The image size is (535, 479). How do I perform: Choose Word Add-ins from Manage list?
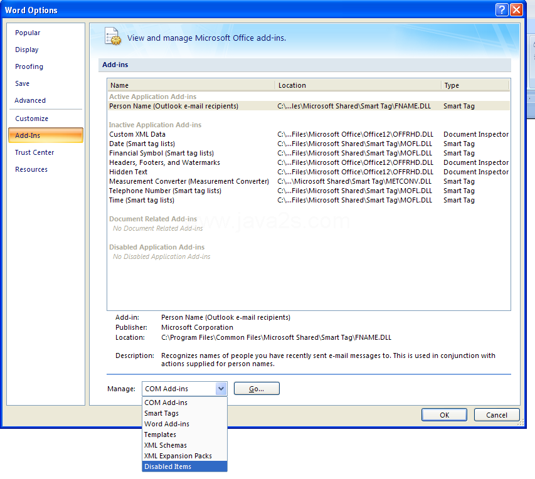[x=184, y=424]
